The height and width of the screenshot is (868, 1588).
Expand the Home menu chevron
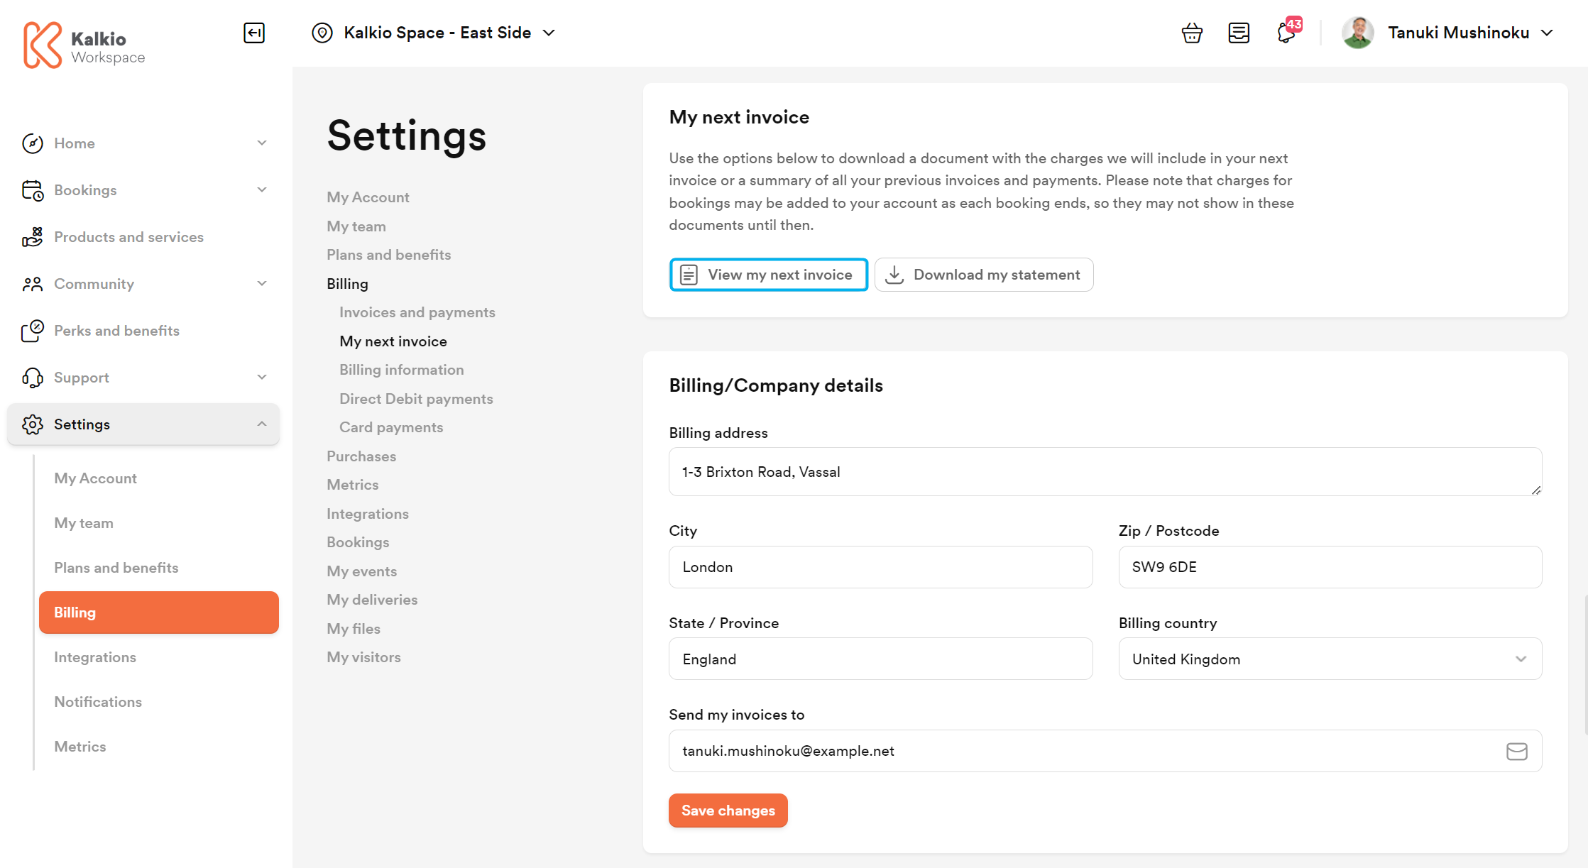click(262, 143)
